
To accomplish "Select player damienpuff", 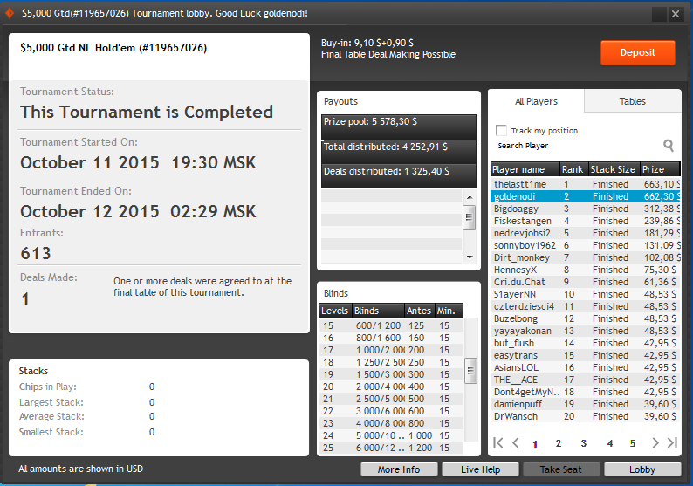I will [x=585, y=404].
